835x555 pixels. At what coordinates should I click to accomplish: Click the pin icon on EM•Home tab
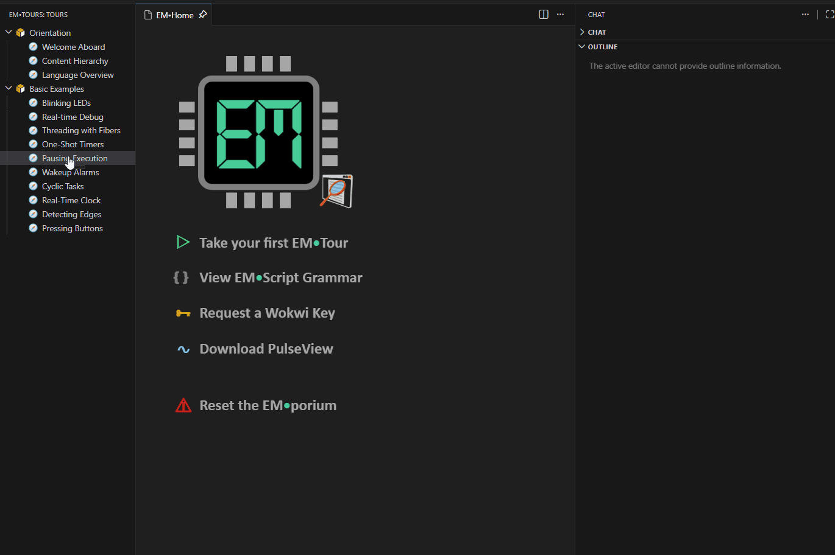point(203,15)
